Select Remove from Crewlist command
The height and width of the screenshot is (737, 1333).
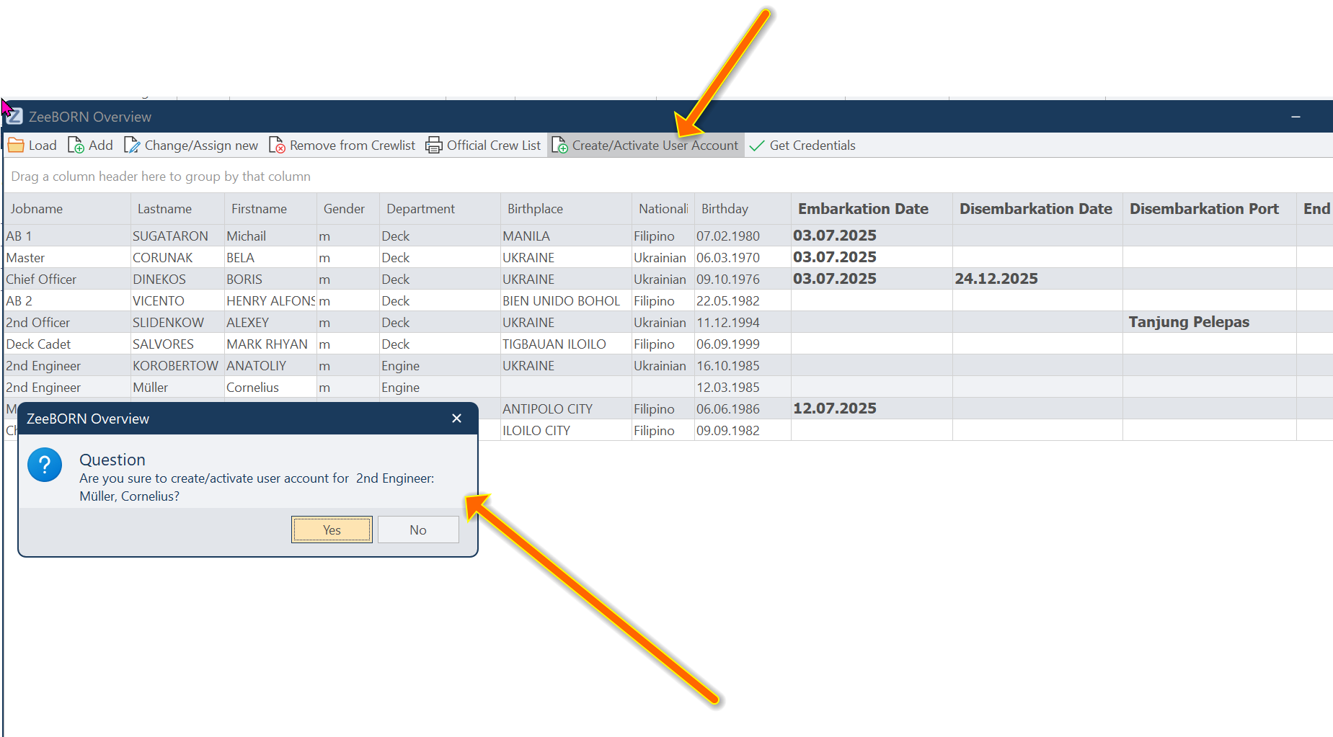point(342,146)
